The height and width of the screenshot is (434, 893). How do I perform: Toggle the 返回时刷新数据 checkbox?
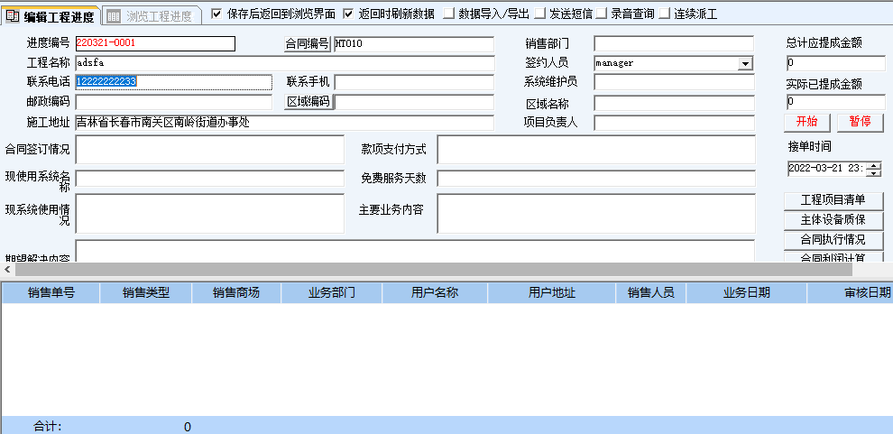(348, 14)
